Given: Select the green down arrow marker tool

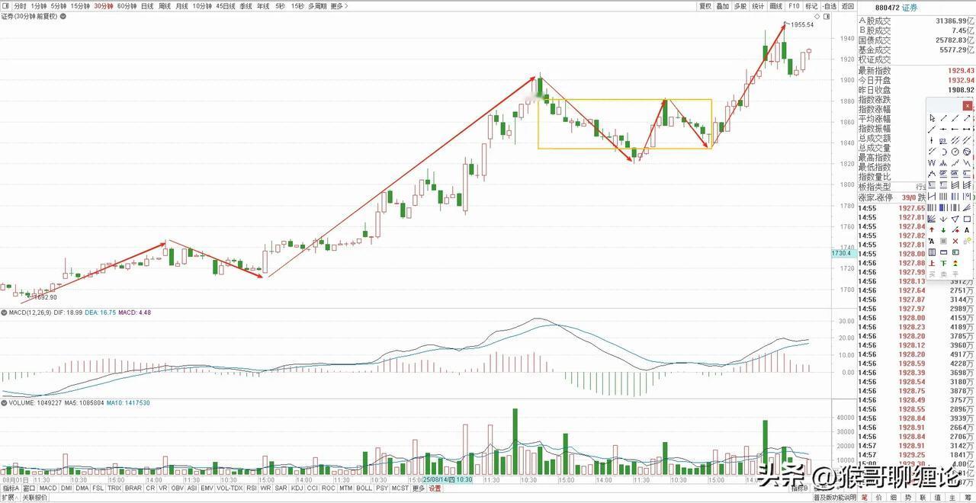Looking at the screenshot, I should point(943,230).
